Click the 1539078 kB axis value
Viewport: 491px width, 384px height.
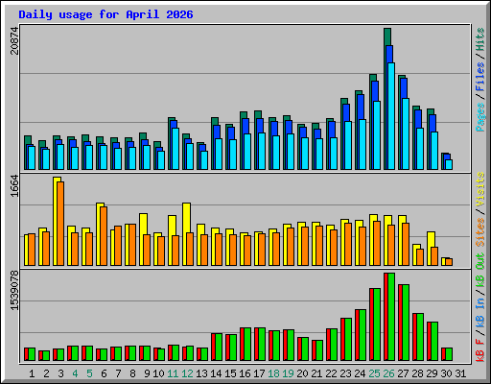tap(14, 291)
